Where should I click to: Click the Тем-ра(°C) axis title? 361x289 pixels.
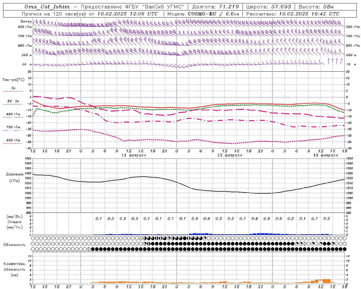pos(13,80)
